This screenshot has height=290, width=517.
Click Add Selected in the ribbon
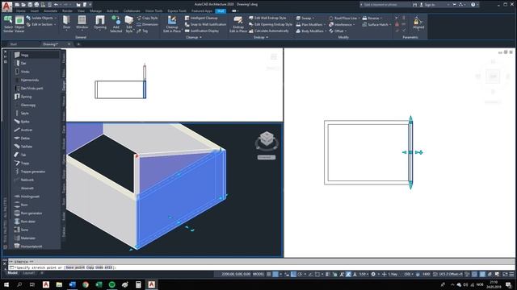click(x=116, y=24)
